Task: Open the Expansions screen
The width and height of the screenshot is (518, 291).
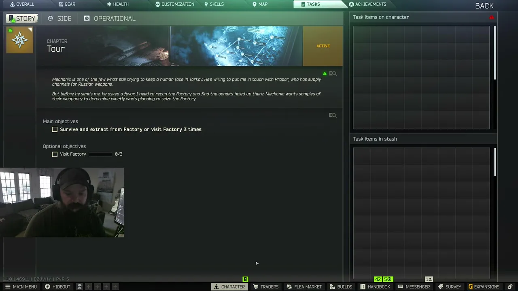Action: click(484, 287)
